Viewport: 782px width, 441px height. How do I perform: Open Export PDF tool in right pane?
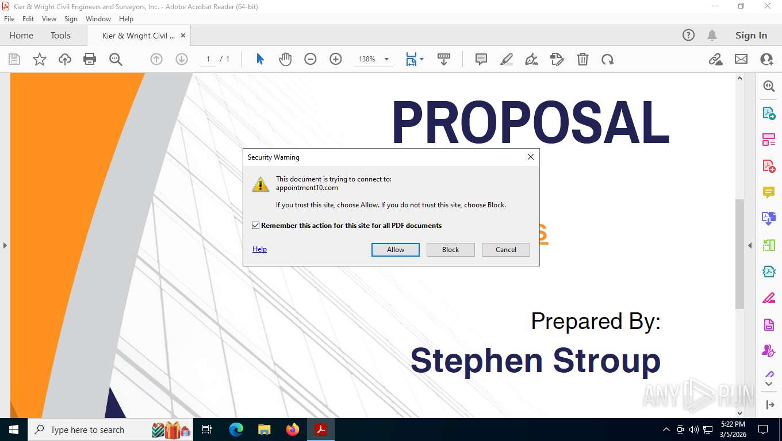769,113
